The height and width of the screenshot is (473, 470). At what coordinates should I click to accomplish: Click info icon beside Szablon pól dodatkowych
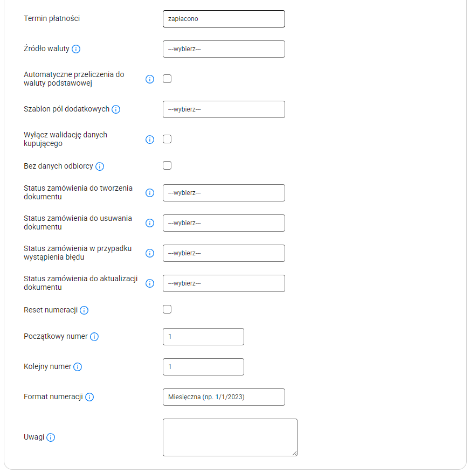tap(116, 109)
